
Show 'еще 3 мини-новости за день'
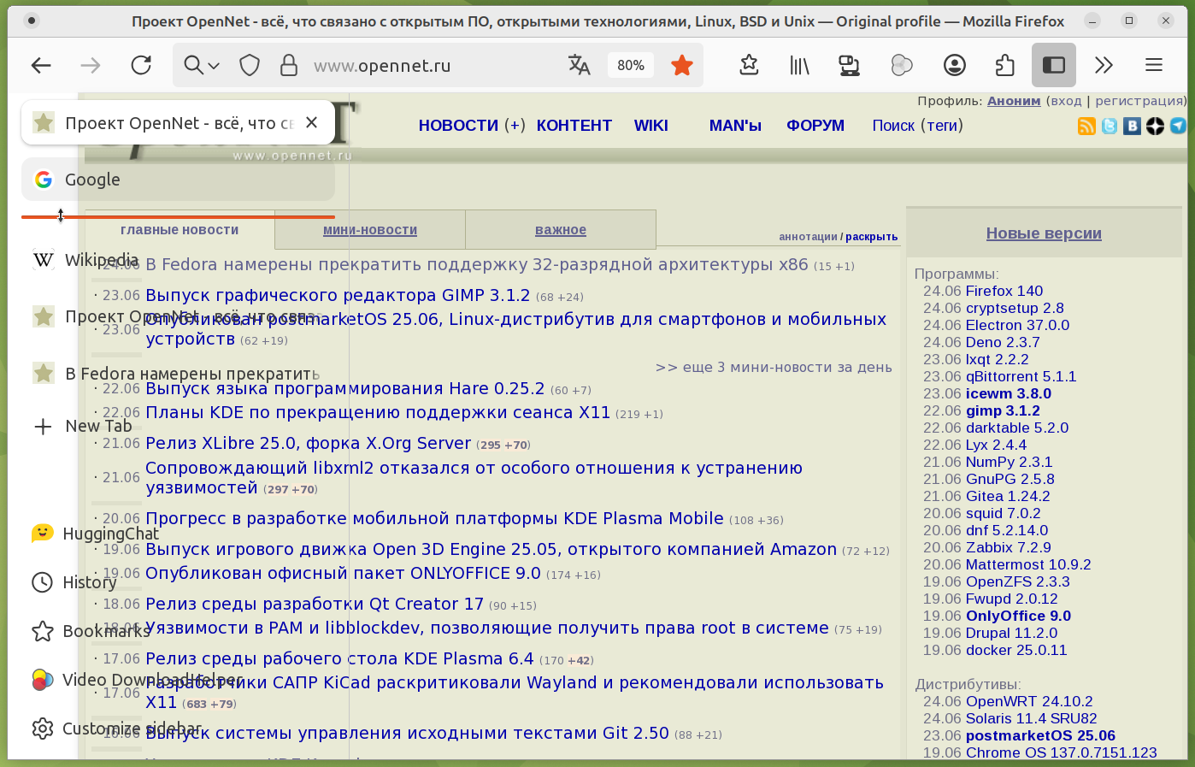tap(774, 368)
